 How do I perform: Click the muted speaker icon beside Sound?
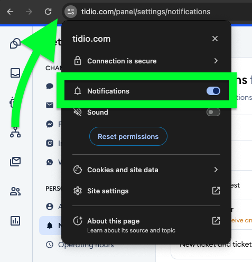[x=78, y=112]
